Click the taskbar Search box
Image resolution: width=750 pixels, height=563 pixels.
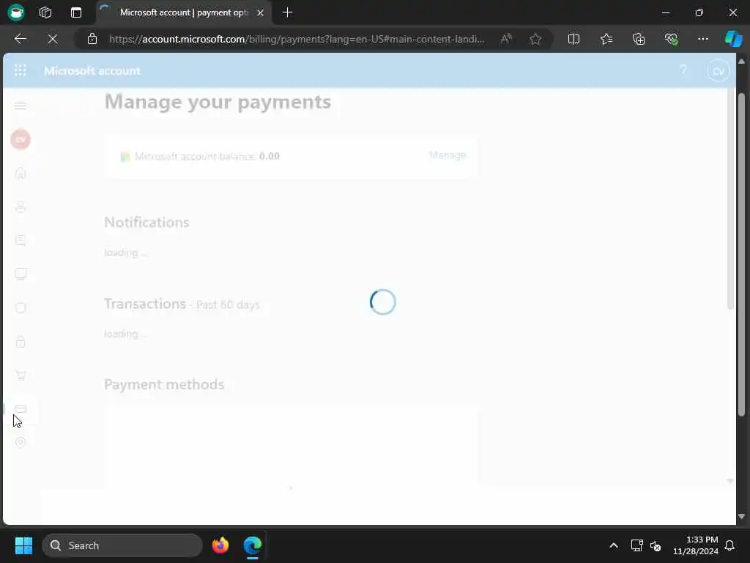122,545
